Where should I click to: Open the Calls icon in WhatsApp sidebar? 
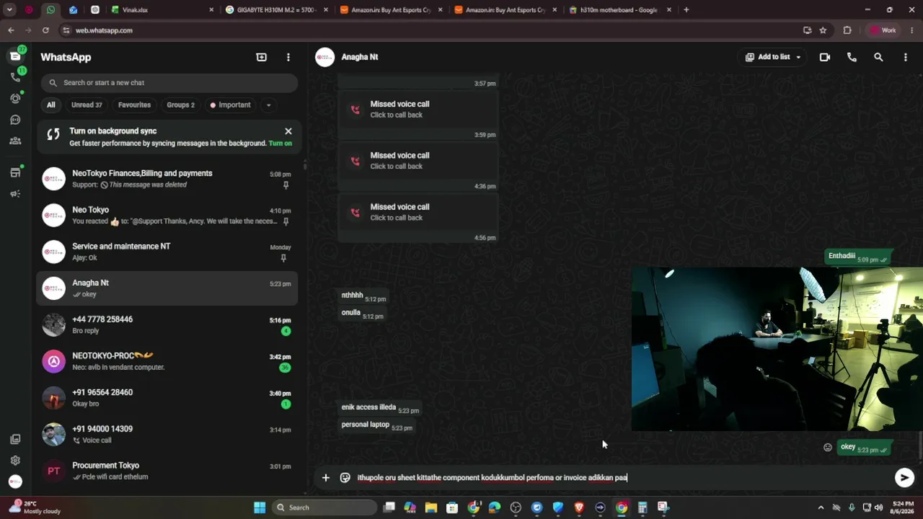(15, 77)
